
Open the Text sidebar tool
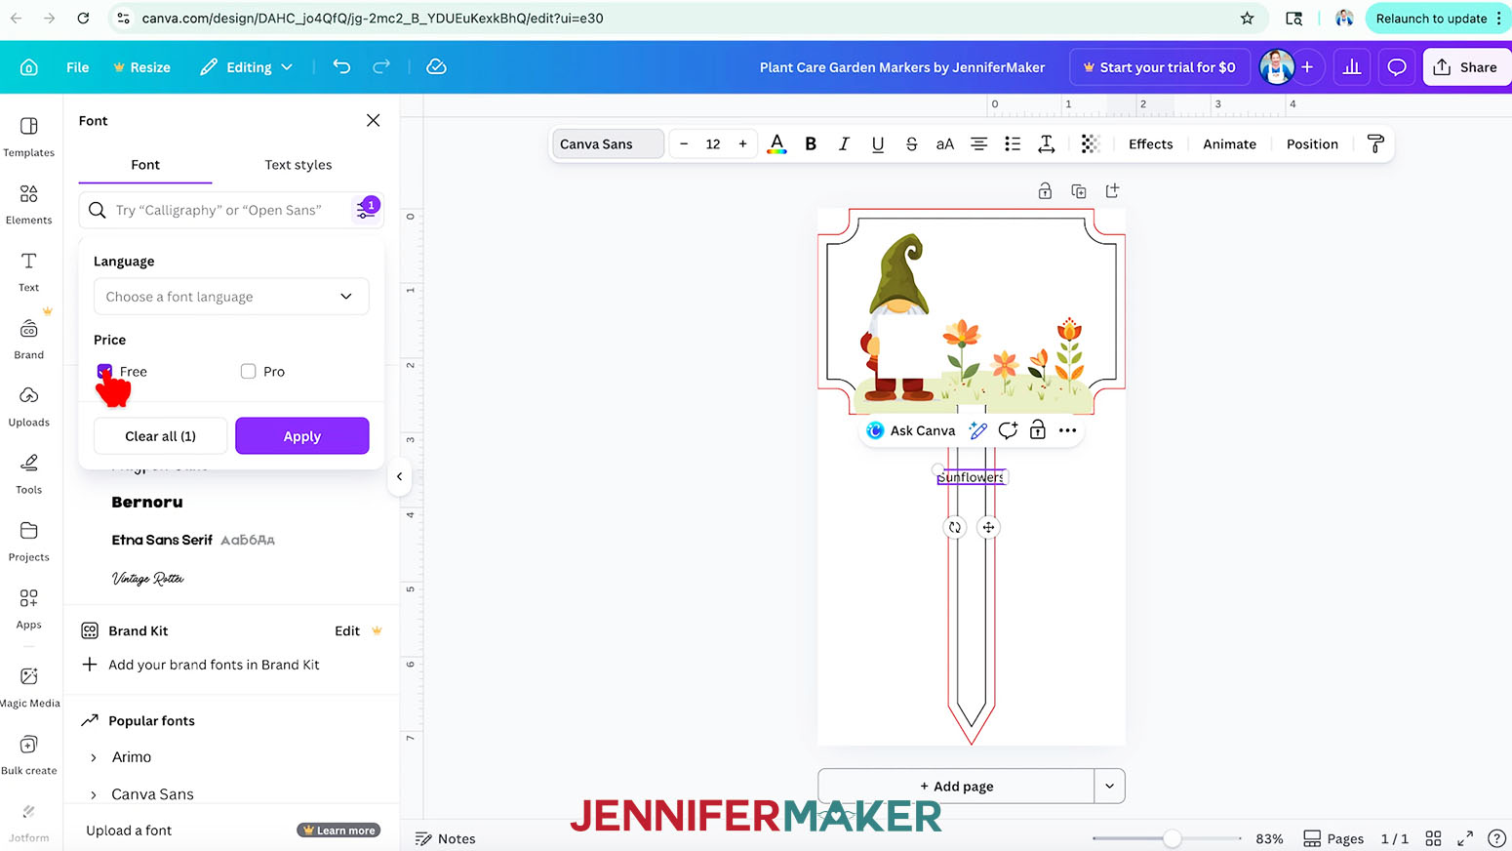click(29, 271)
